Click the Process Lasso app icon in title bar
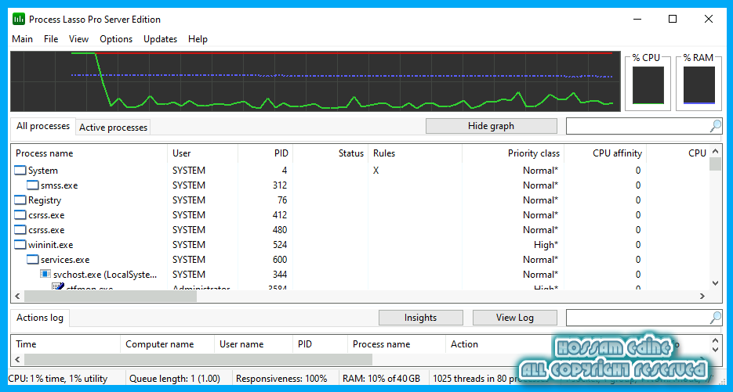 coord(19,19)
